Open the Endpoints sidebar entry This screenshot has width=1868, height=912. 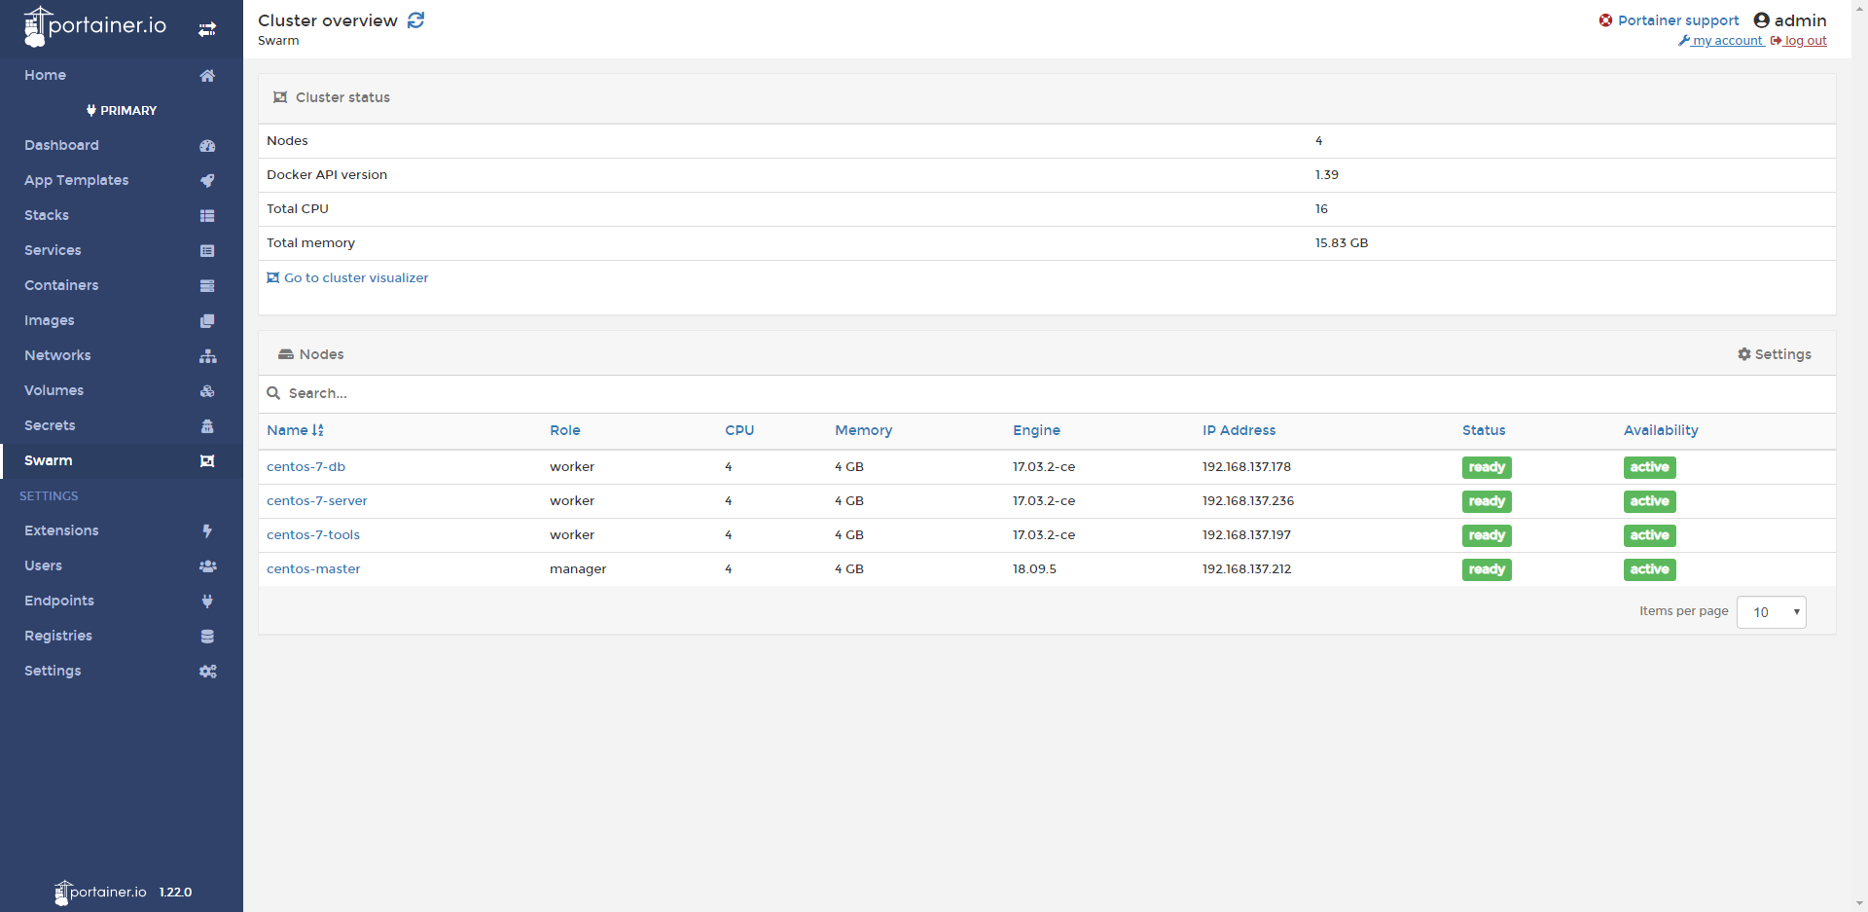click(x=59, y=601)
